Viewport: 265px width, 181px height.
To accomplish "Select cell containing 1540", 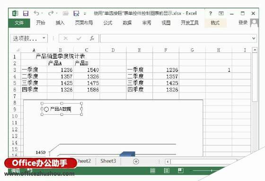I will [x=87, y=70].
